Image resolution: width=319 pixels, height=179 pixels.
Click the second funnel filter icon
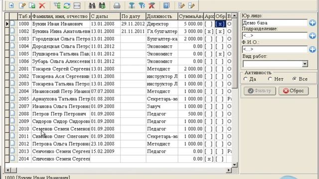click(x=142, y=5)
